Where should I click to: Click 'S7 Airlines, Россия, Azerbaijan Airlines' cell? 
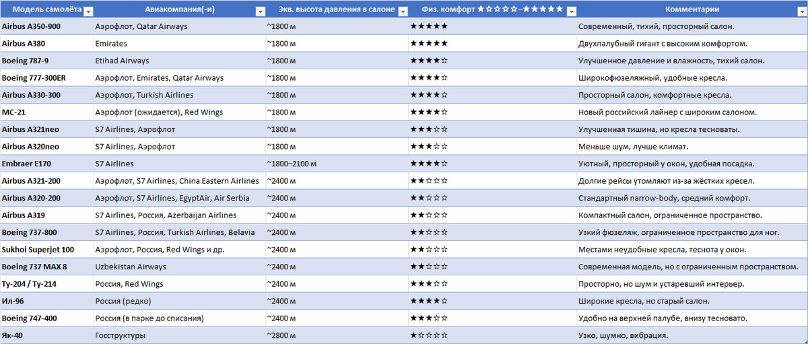click(180, 215)
